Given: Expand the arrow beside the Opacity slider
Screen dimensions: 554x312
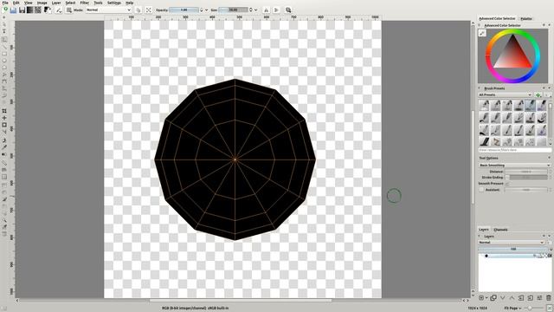Looking at the screenshot, I should click(x=207, y=10).
